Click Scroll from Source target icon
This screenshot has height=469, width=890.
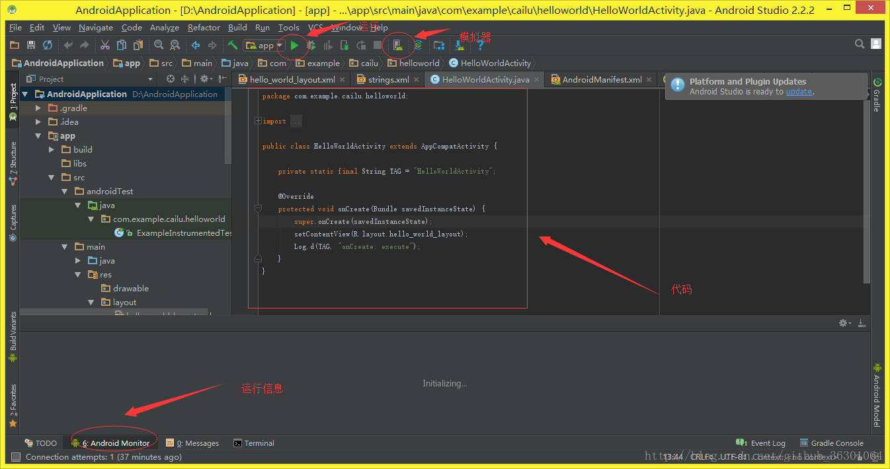[x=171, y=79]
